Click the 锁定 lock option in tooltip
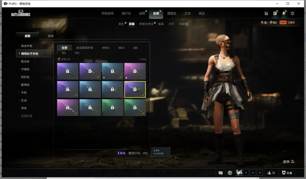This screenshot has height=179, width=306. coord(157,150)
